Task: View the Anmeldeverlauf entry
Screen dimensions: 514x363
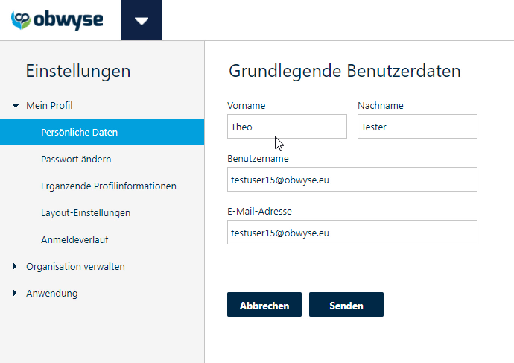Action: 74,240
